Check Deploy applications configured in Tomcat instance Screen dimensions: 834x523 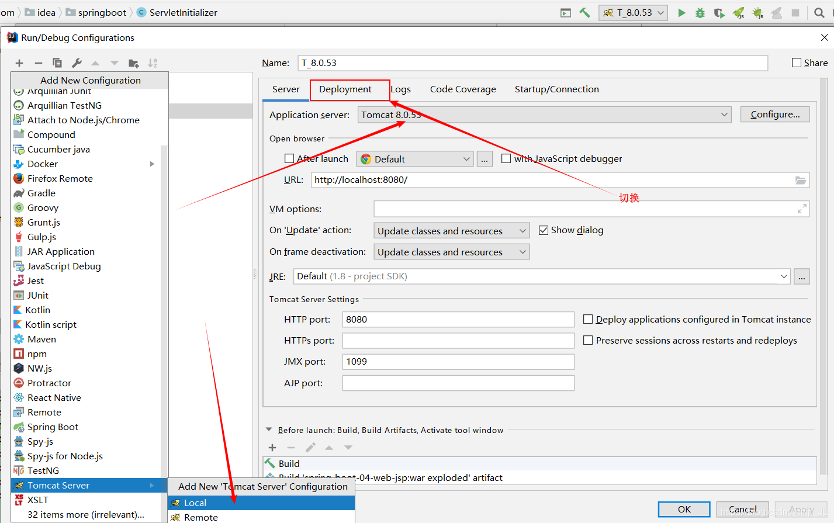coord(588,319)
